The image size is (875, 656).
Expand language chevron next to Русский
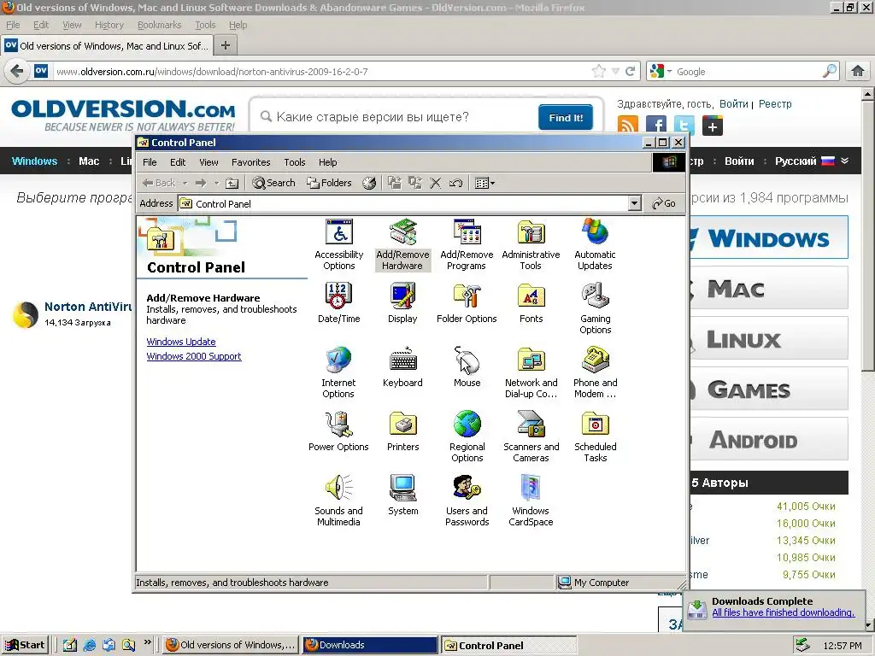click(x=845, y=161)
